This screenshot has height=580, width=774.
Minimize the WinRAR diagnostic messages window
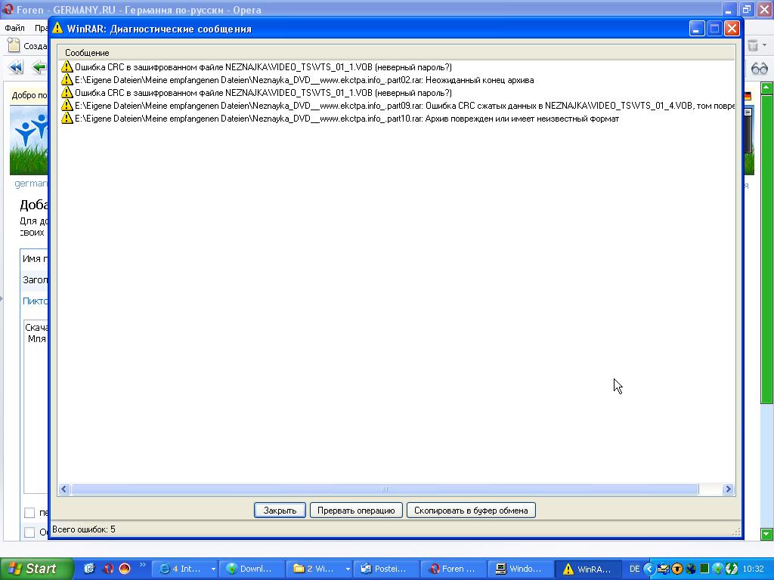click(x=697, y=29)
